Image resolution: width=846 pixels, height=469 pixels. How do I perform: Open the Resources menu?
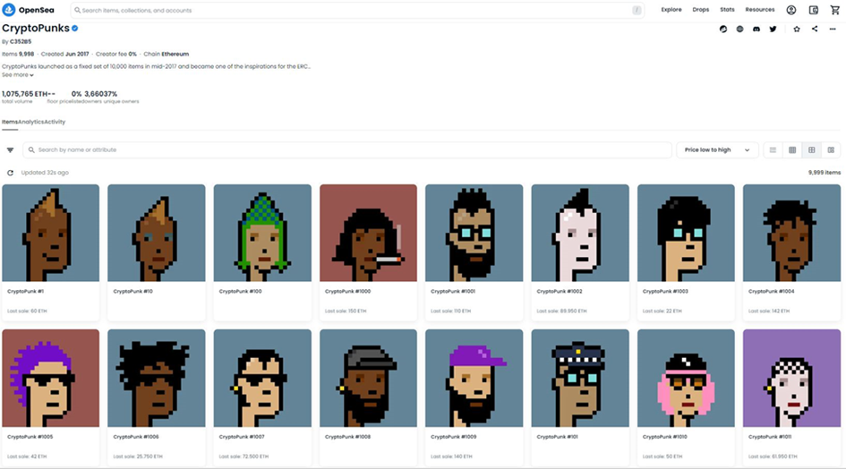point(760,10)
